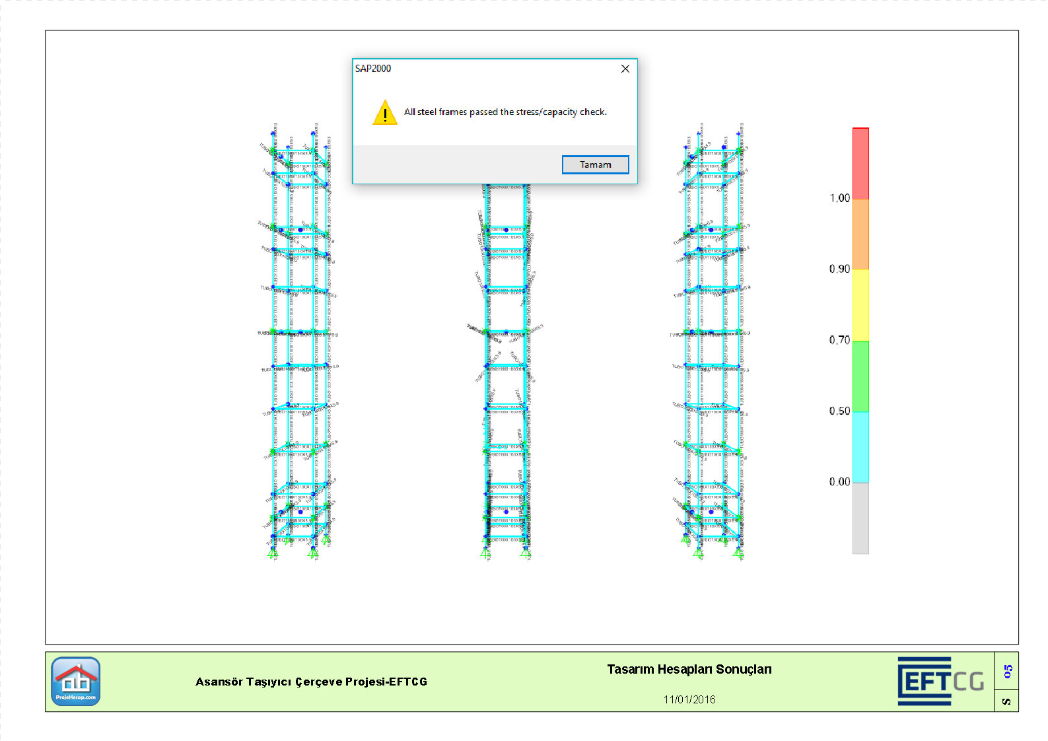1048x741 pixels.
Task: Click the green legend color band
Action: tap(860, 376)
